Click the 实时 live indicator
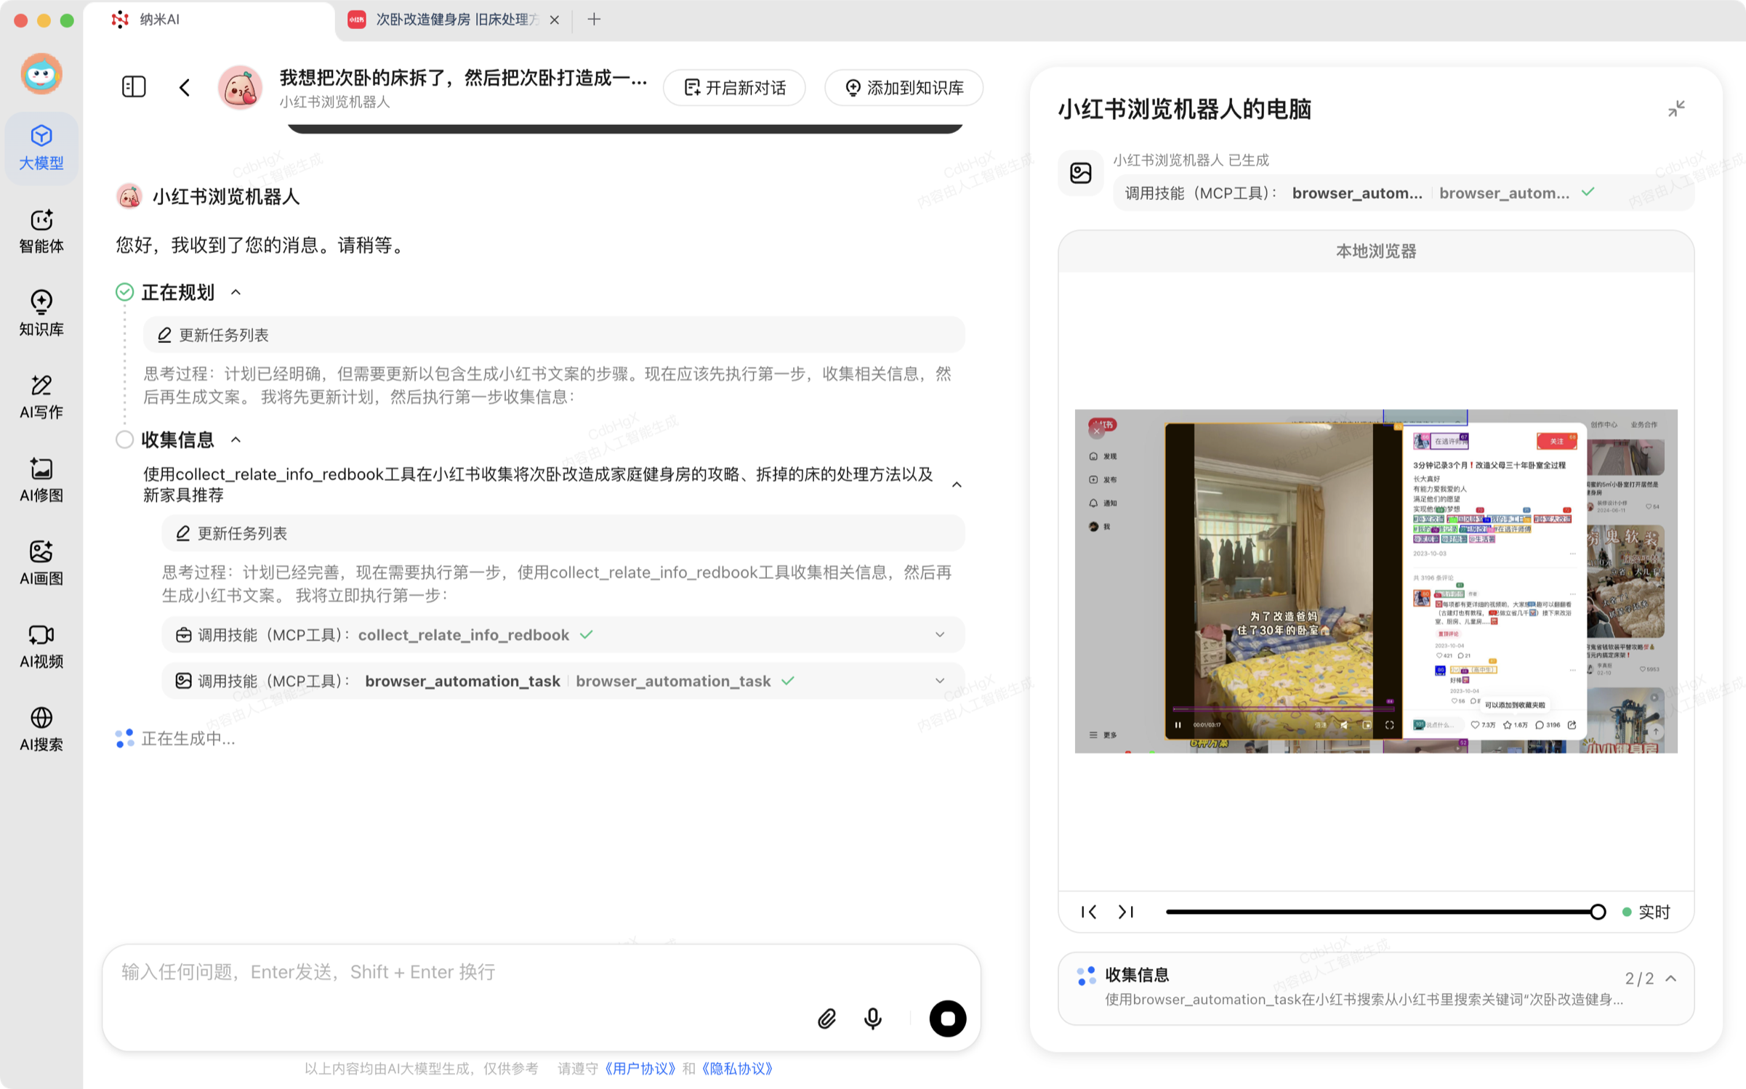Image resolution: width=1746 pixels, height=1089 pixels. coord(1647,912)
